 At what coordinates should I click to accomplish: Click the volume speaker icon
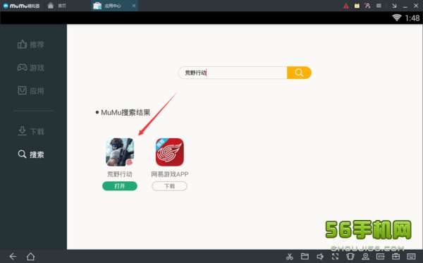(x=320, y=257)
